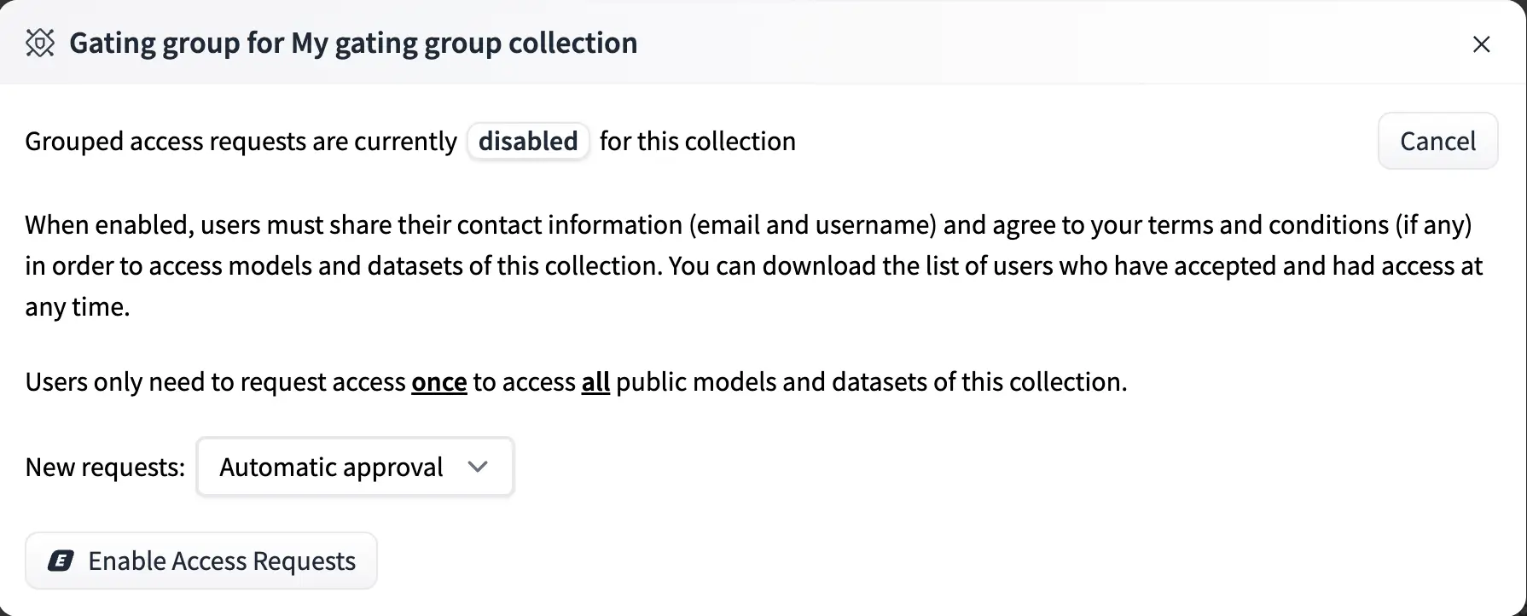
Task: Click the 'disabled' status badge
Action: click(527, 141)
